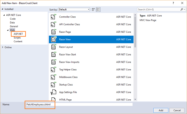Close the Add New Item dialog
This screenshot has width=187, height=114.
pyautogui.click(x=182, y=3)
